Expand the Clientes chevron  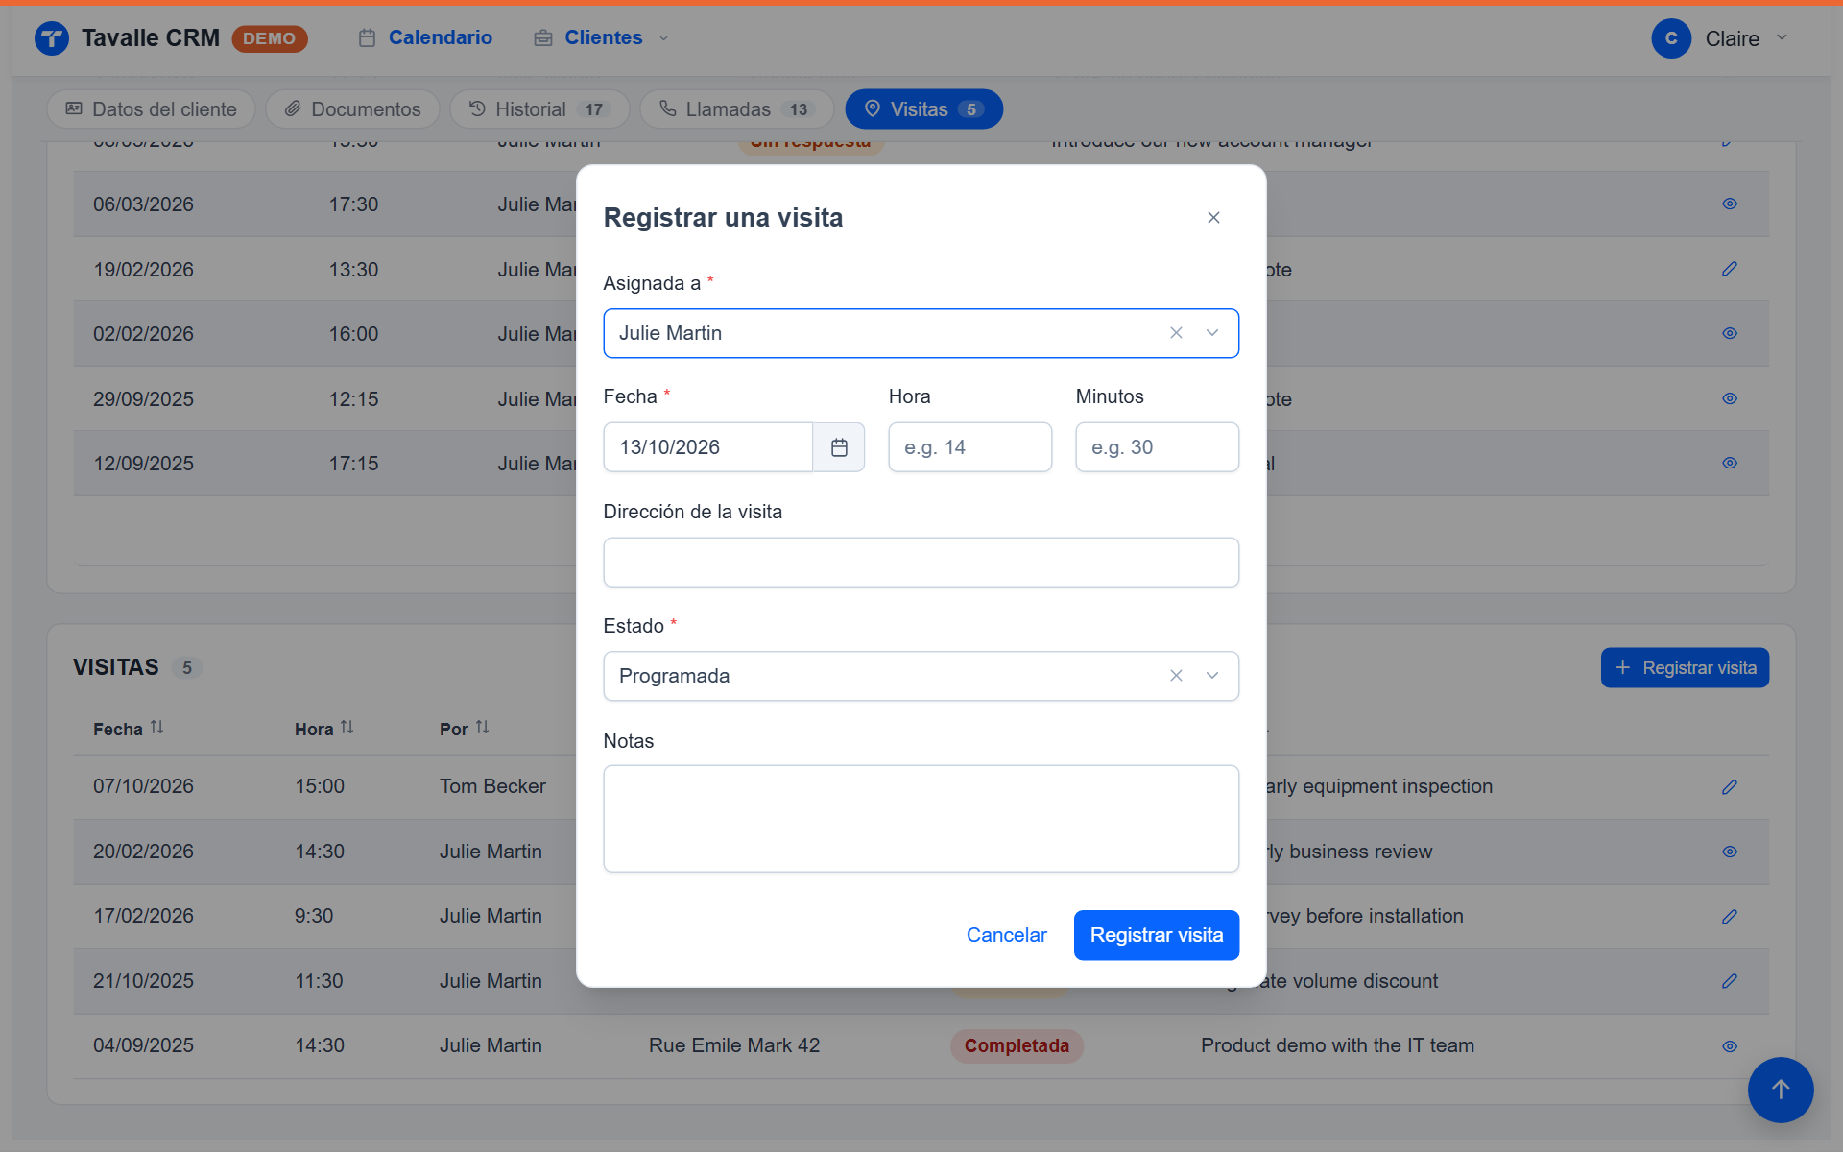coord(663,38)
